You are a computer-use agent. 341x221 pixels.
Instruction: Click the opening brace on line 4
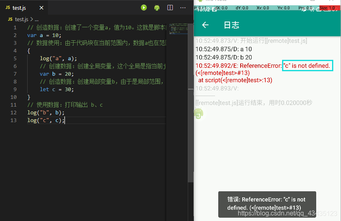pos(29,51)
